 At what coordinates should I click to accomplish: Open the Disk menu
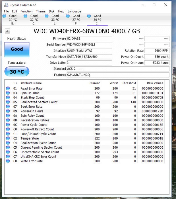point(51,11)
